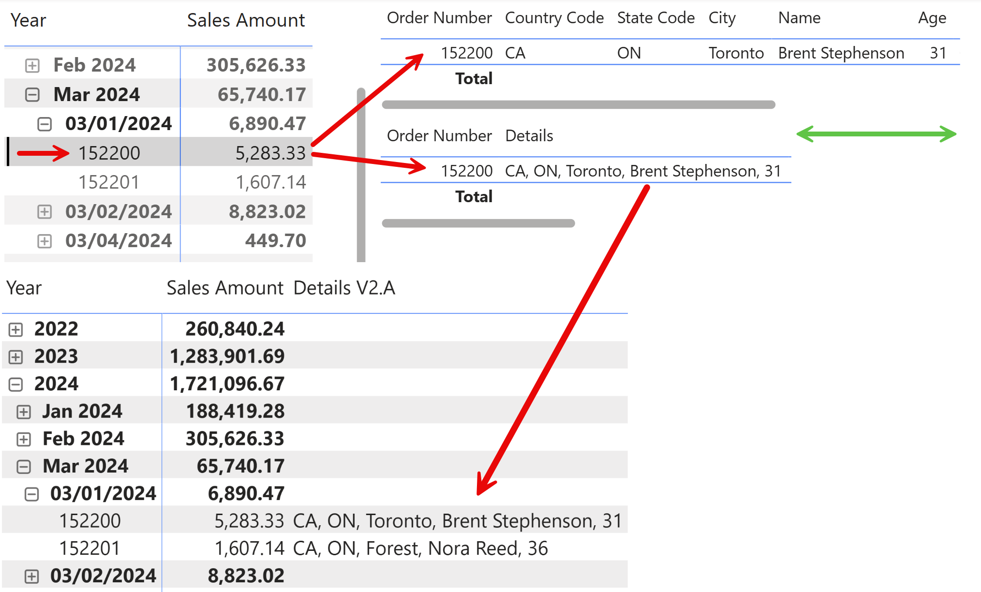Expand the Feb 2024 row in top matrix

pyautogui.click(x=32, y=65)
